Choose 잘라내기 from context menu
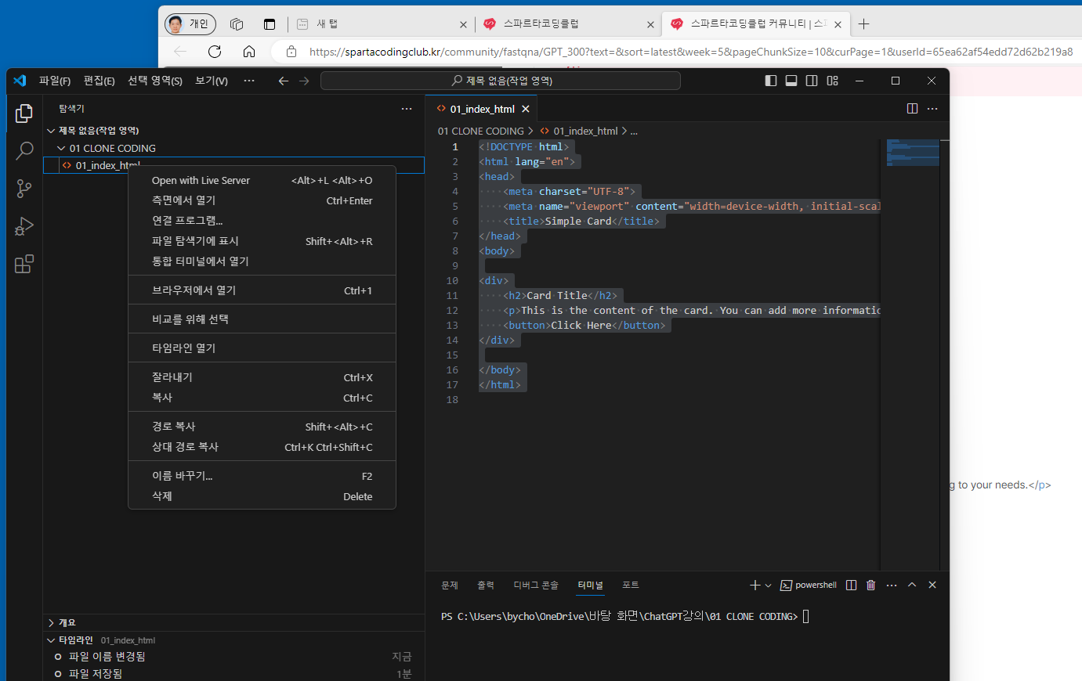Screen dimensions: 1082x681 pos(262,377)
